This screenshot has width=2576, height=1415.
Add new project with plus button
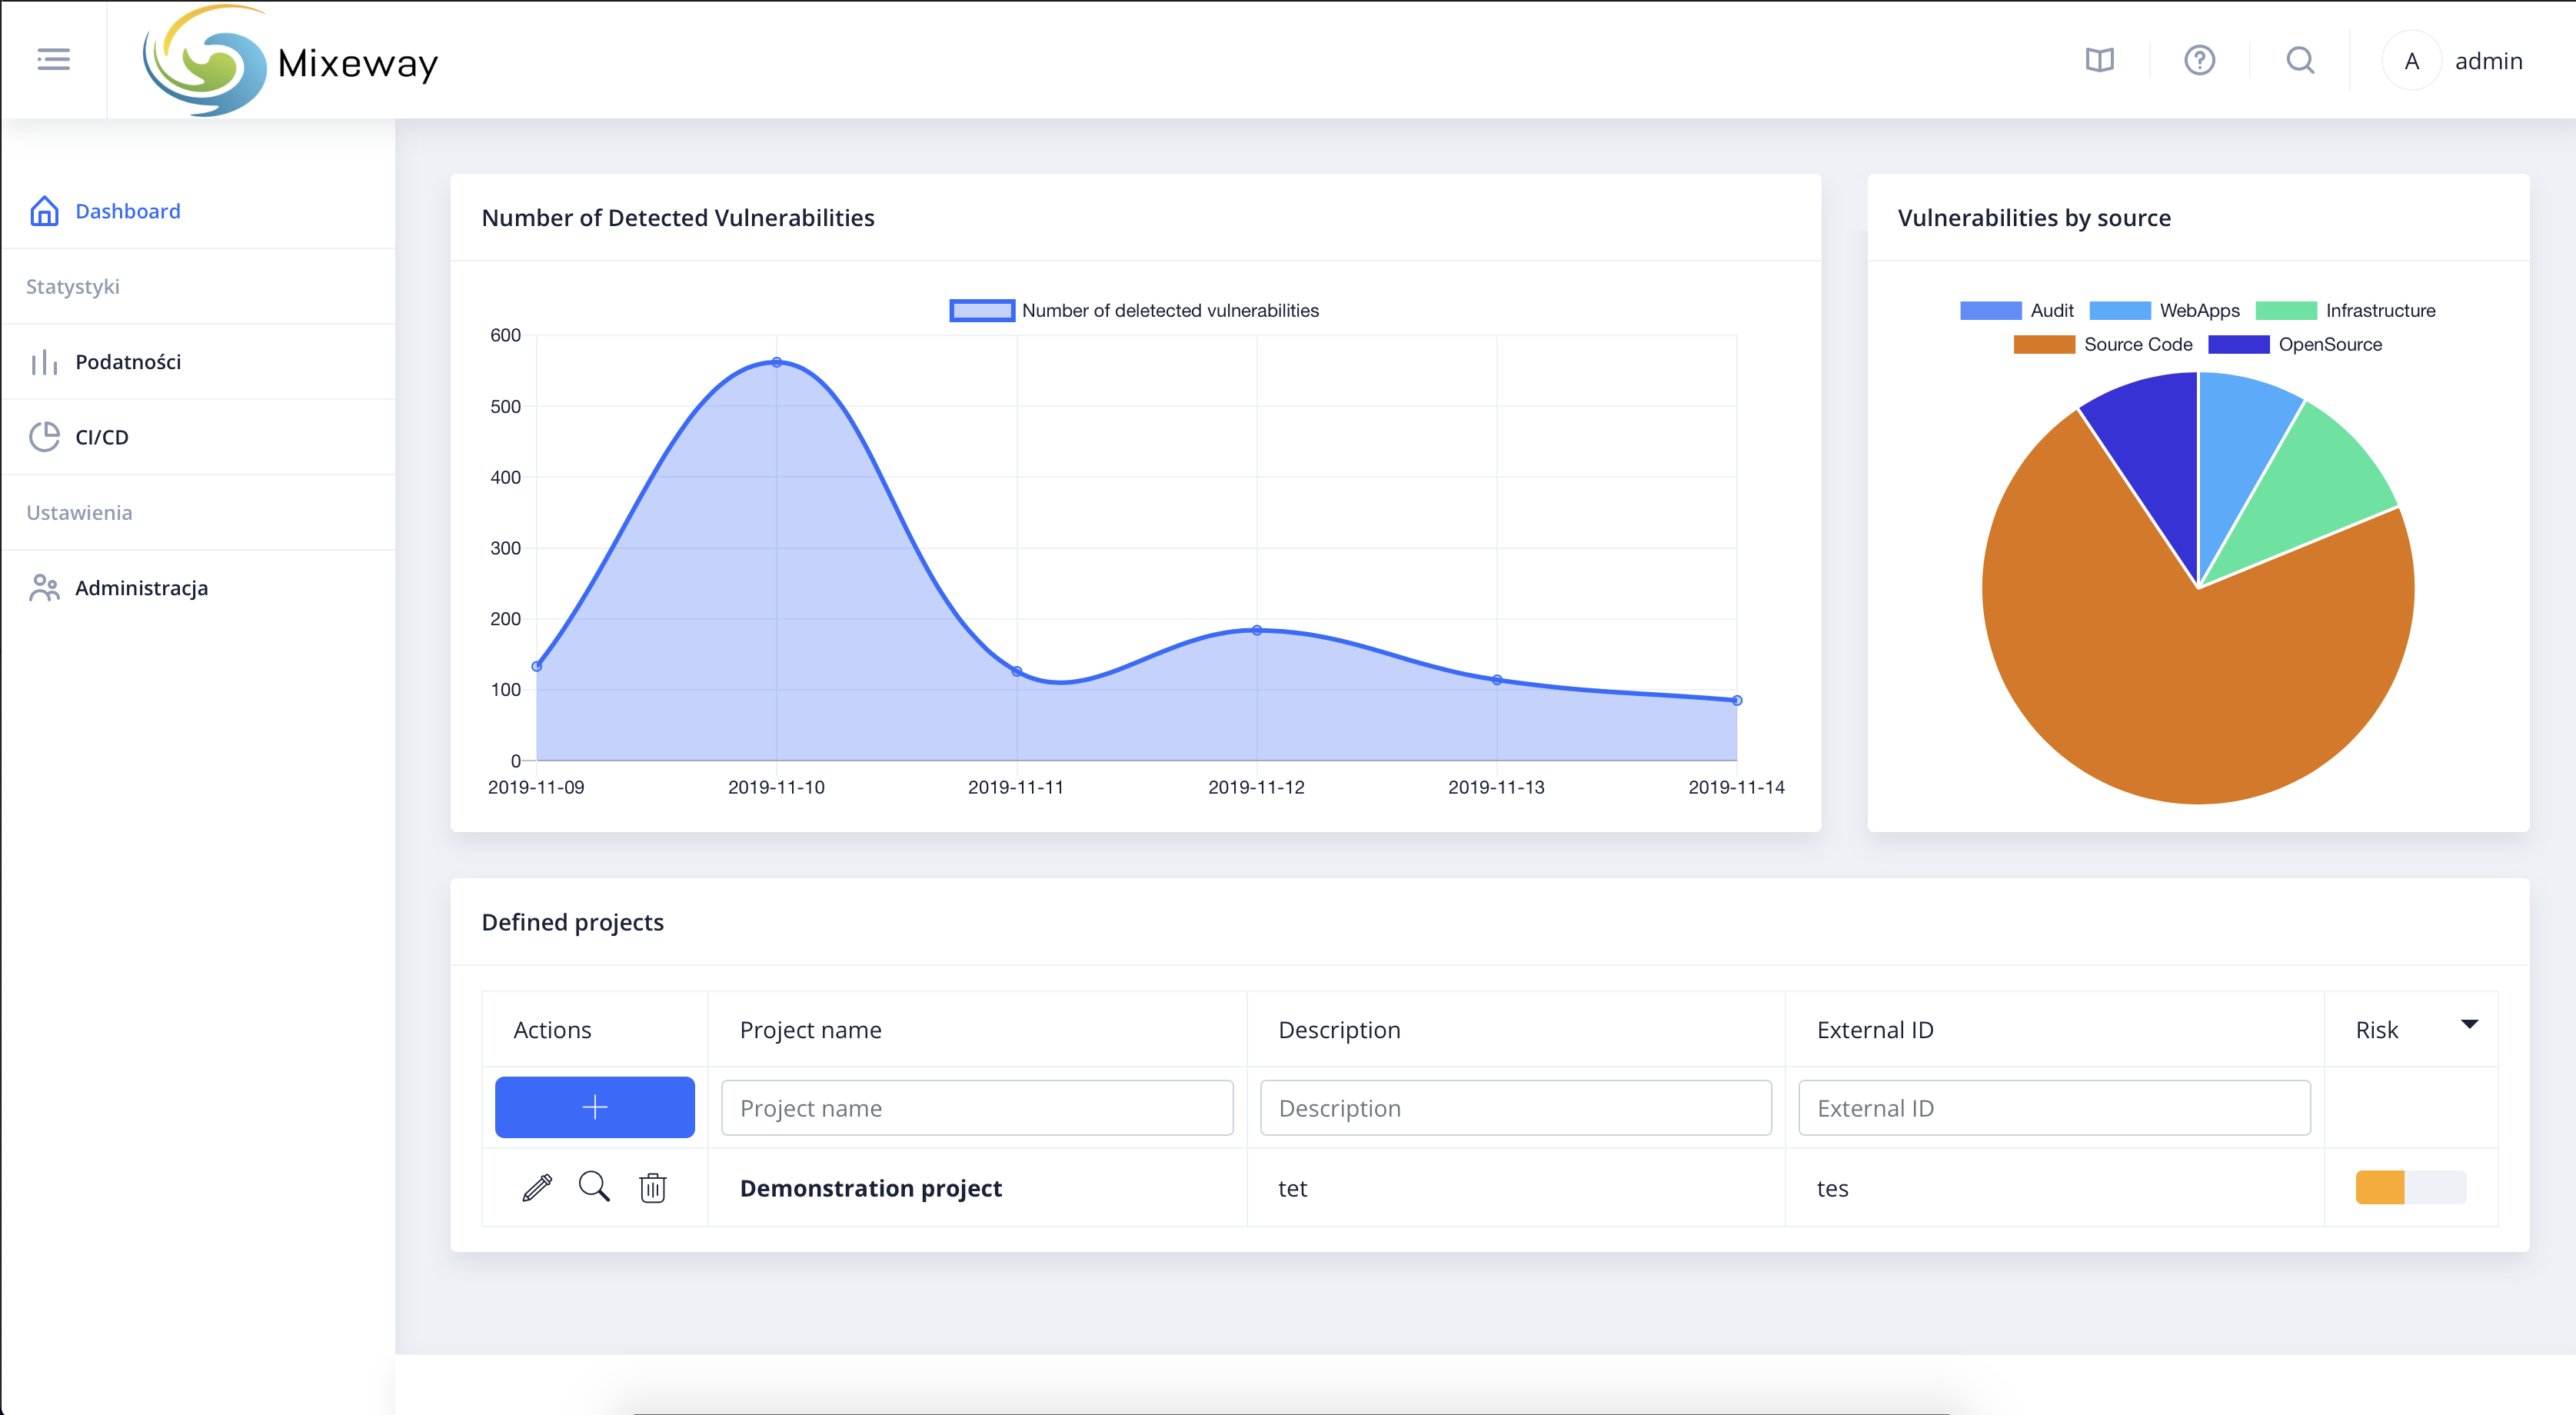594,1107
